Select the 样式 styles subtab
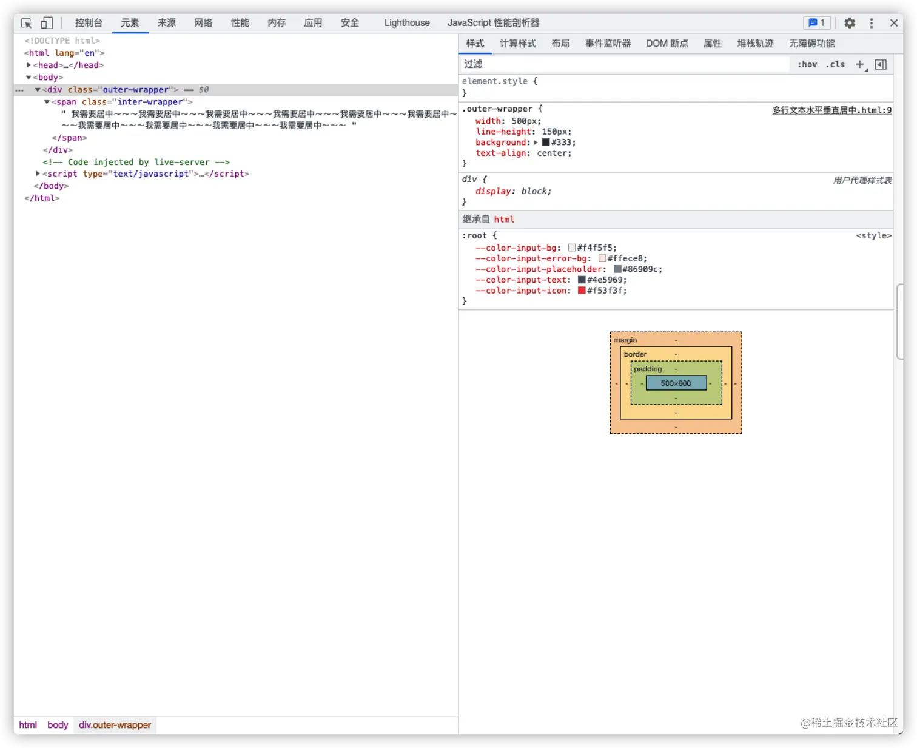This screenshot has height=748, width=917. [x=475, y=44]
